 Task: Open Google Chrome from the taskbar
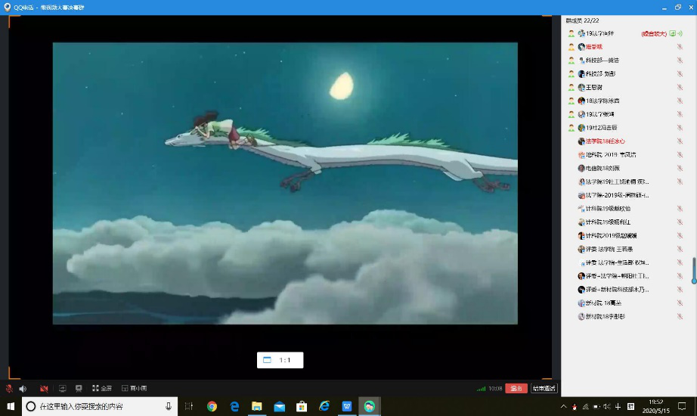click(x=212, y=406)
